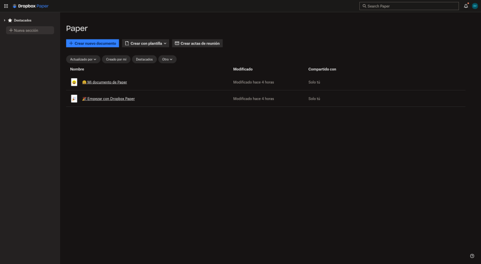The width and height of the screenshot is (481, 264).
Task: Toggle the Creado por mí filter
Action: click(x=116, y=60)
